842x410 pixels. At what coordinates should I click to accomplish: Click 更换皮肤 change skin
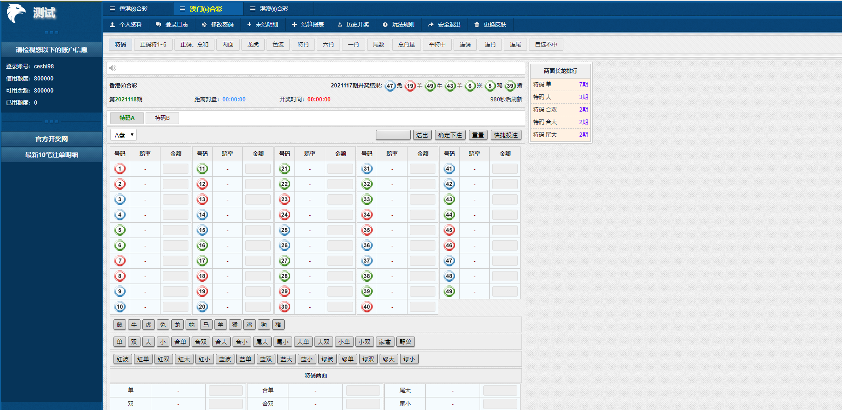click(x=490, y=25)
